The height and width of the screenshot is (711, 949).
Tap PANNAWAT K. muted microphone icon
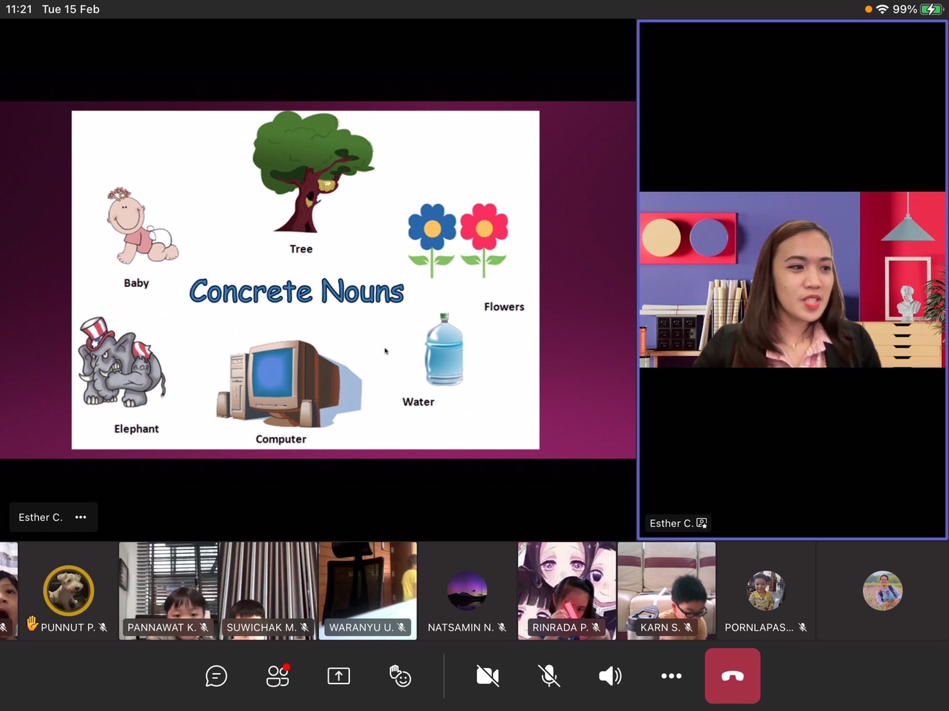204,628
